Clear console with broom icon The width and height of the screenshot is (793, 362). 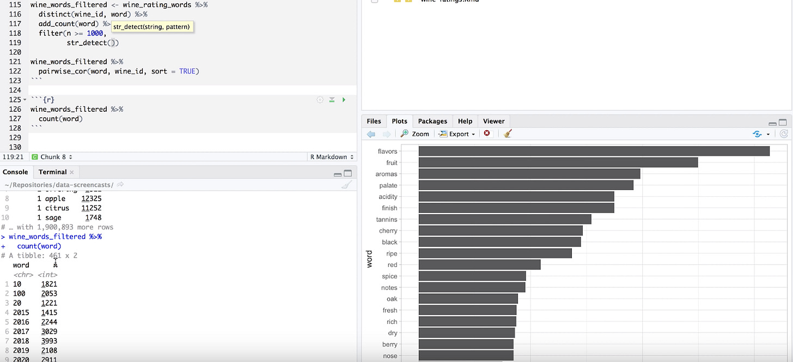point(346,185)
